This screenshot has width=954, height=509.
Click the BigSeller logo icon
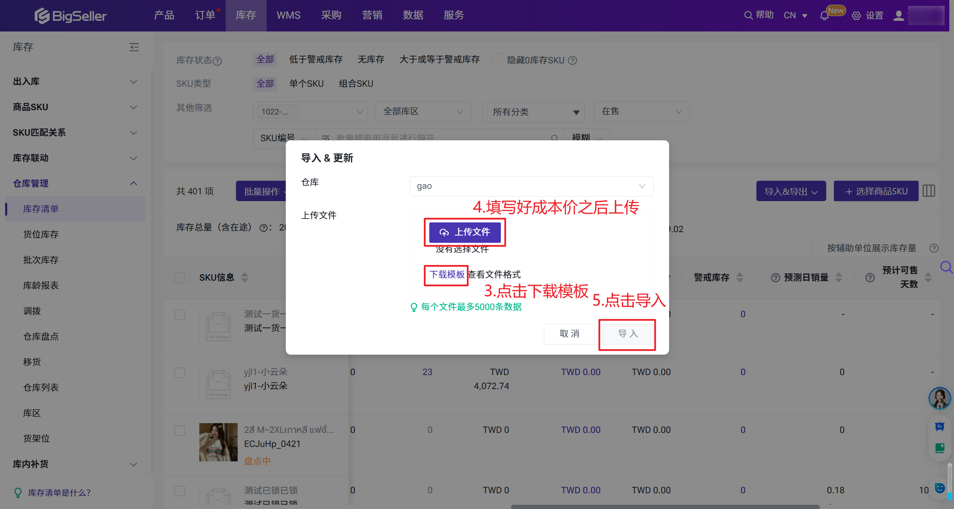coord(42,16)
